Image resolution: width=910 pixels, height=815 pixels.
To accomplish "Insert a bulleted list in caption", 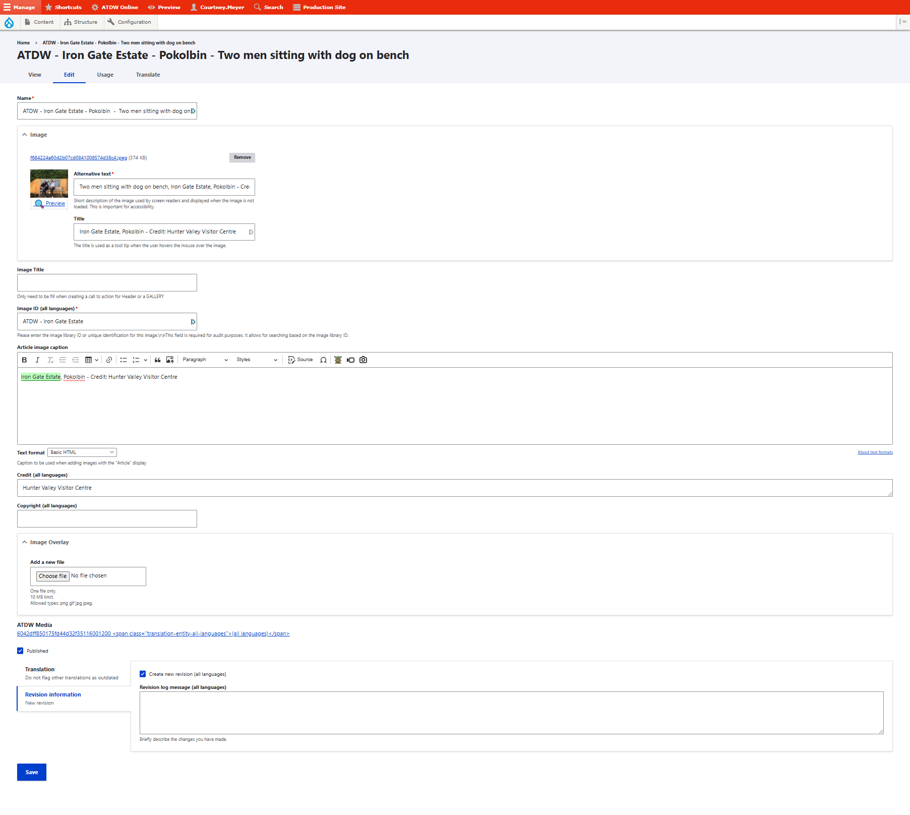I will click(123, 360).
